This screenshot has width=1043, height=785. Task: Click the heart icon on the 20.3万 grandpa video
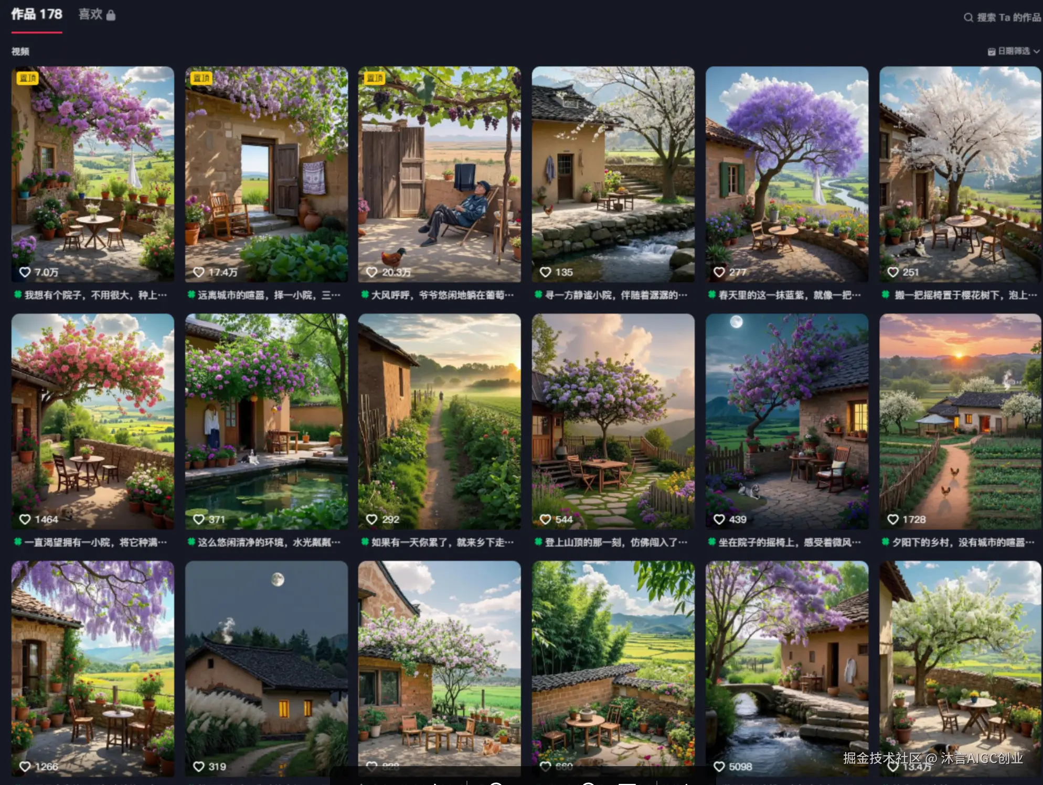click(371, 272)
